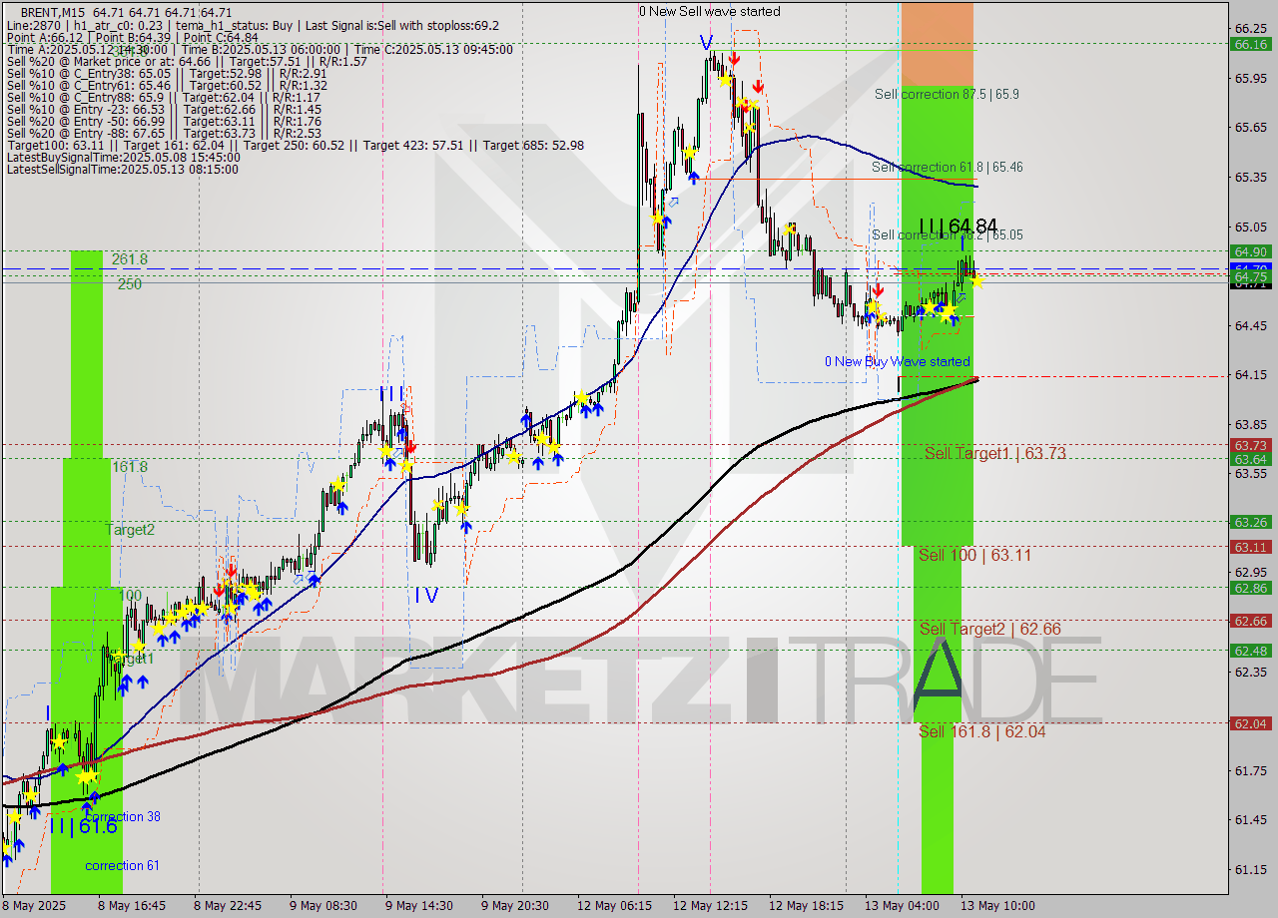Click the '0 New Buy Wave started' label

click(x=898, y=361)
